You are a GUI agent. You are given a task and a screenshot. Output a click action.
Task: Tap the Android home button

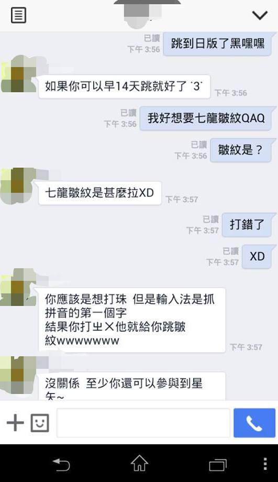click(139, 463)
